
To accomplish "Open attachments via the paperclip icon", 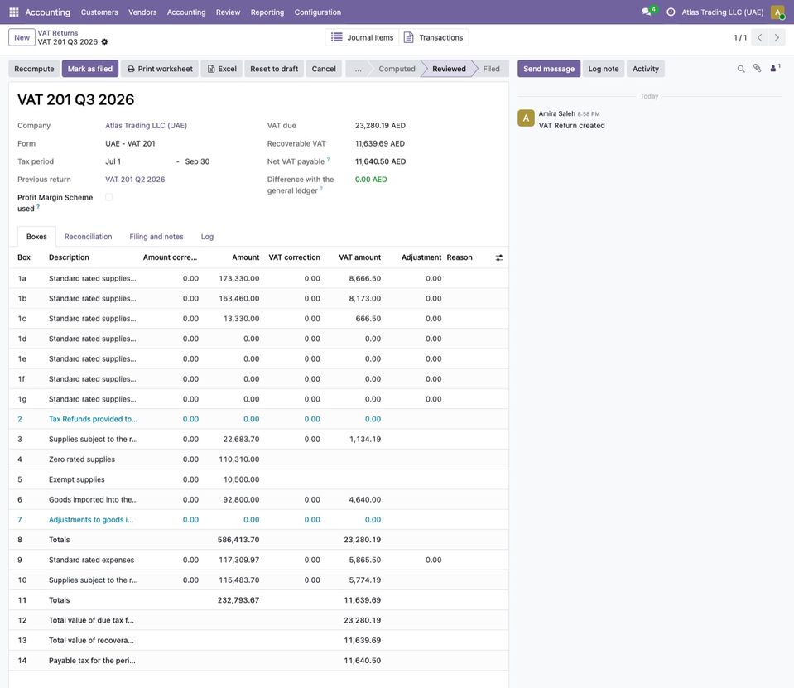I will (x=757, y=69).
